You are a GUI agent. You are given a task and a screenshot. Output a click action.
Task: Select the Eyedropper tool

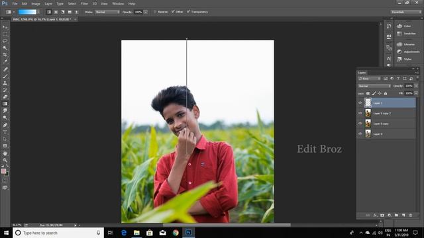tap(5, 61)
